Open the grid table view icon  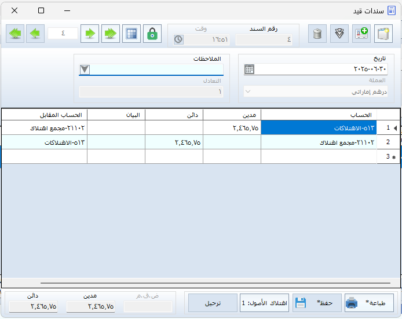tap(131, 34)
